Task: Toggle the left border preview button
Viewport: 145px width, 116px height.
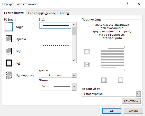Action: pyautogui.click(x=104, y=80)
